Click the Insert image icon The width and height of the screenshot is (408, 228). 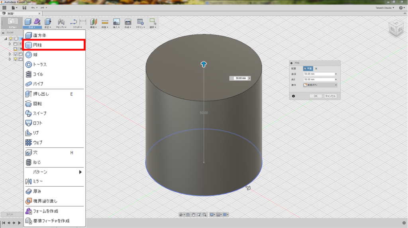coord(116,22)
